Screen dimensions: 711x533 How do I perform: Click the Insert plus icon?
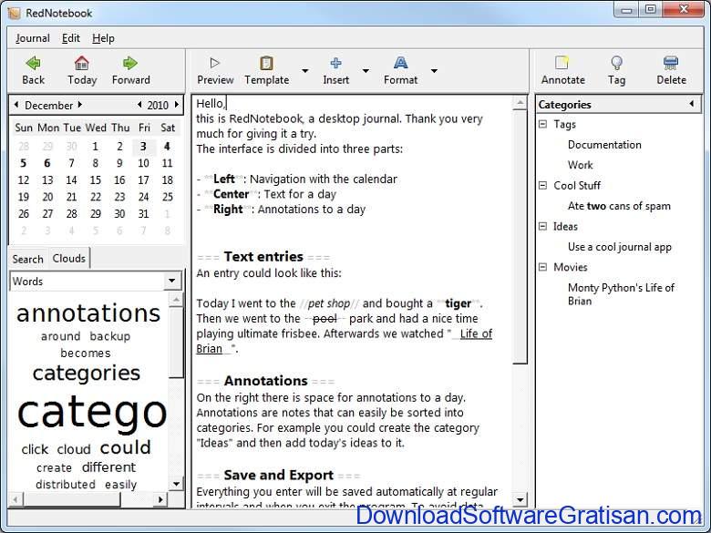point(336,63)
